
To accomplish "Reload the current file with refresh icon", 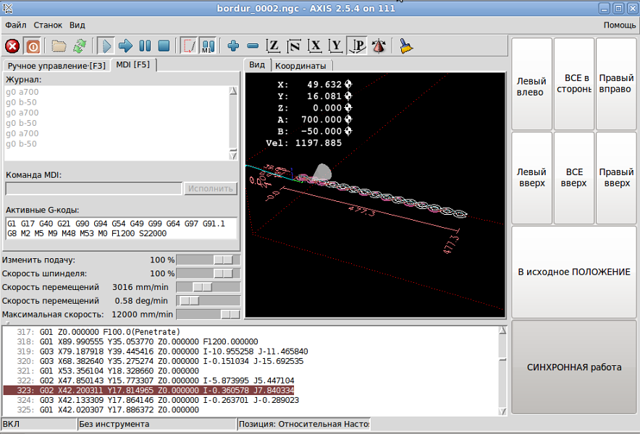I will point(79,46).
